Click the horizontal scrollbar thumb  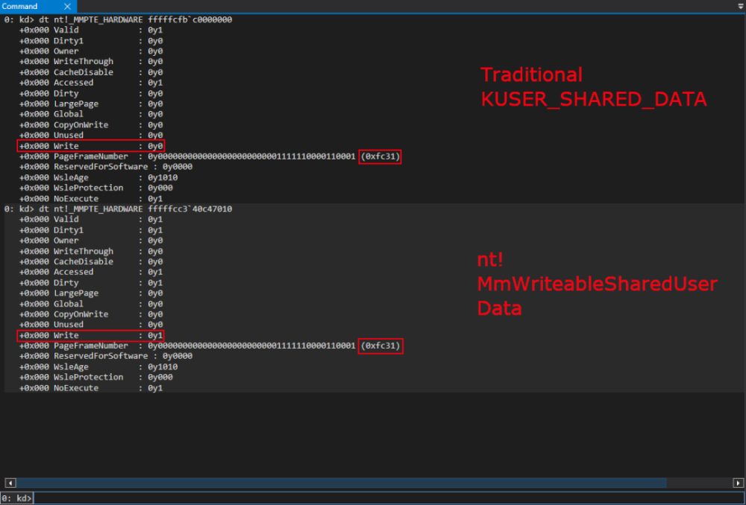point(342,483)
